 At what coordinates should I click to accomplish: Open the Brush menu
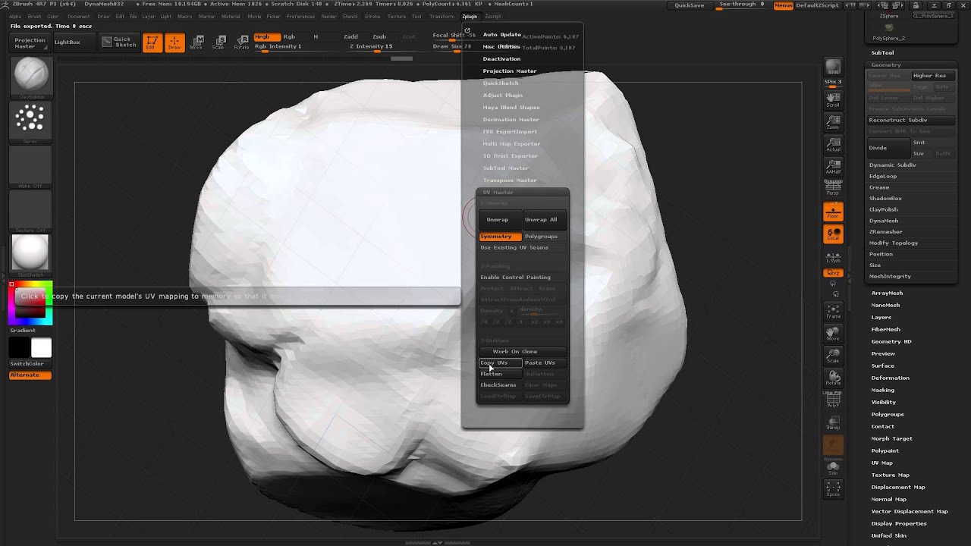[34, 16]
